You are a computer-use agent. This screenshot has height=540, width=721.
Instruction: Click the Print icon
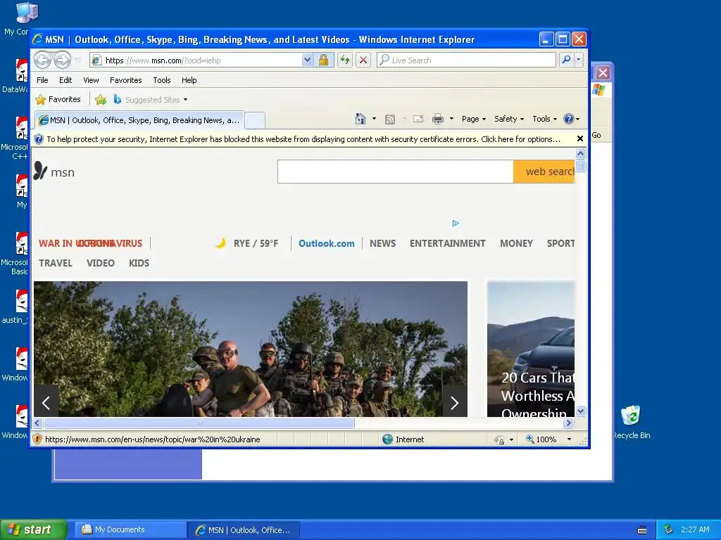pyautogui.click(x=438, y=120)
